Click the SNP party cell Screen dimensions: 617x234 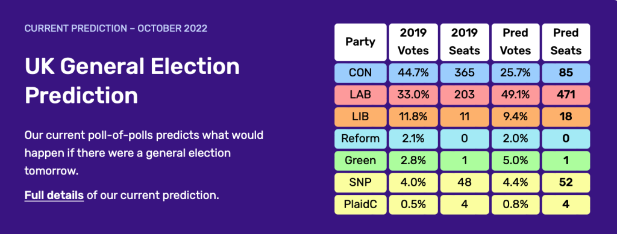pos(360,182)
